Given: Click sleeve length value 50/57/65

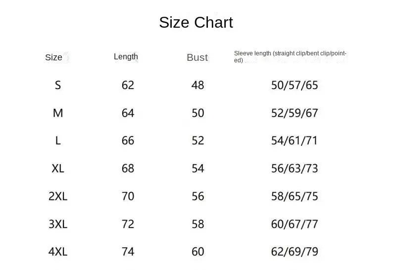Looking at the screenshot, I should tap(295, 85).
